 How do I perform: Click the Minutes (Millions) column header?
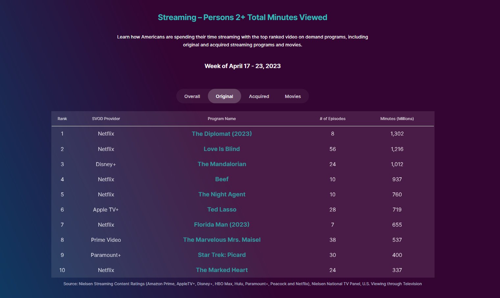coord(397,119)
